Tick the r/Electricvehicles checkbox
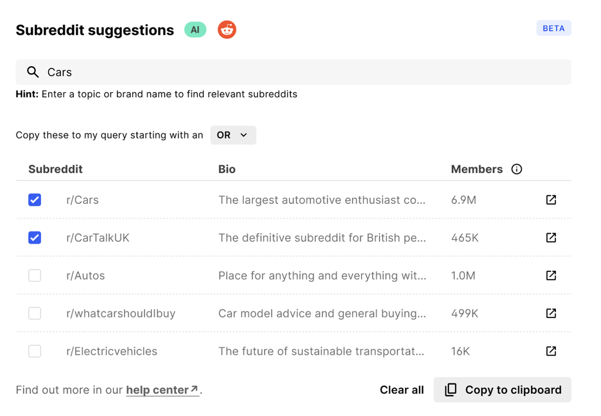 [35, 351]
